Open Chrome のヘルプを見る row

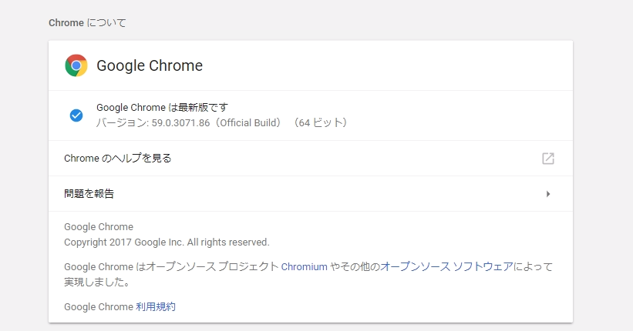[x=311, y=159]
